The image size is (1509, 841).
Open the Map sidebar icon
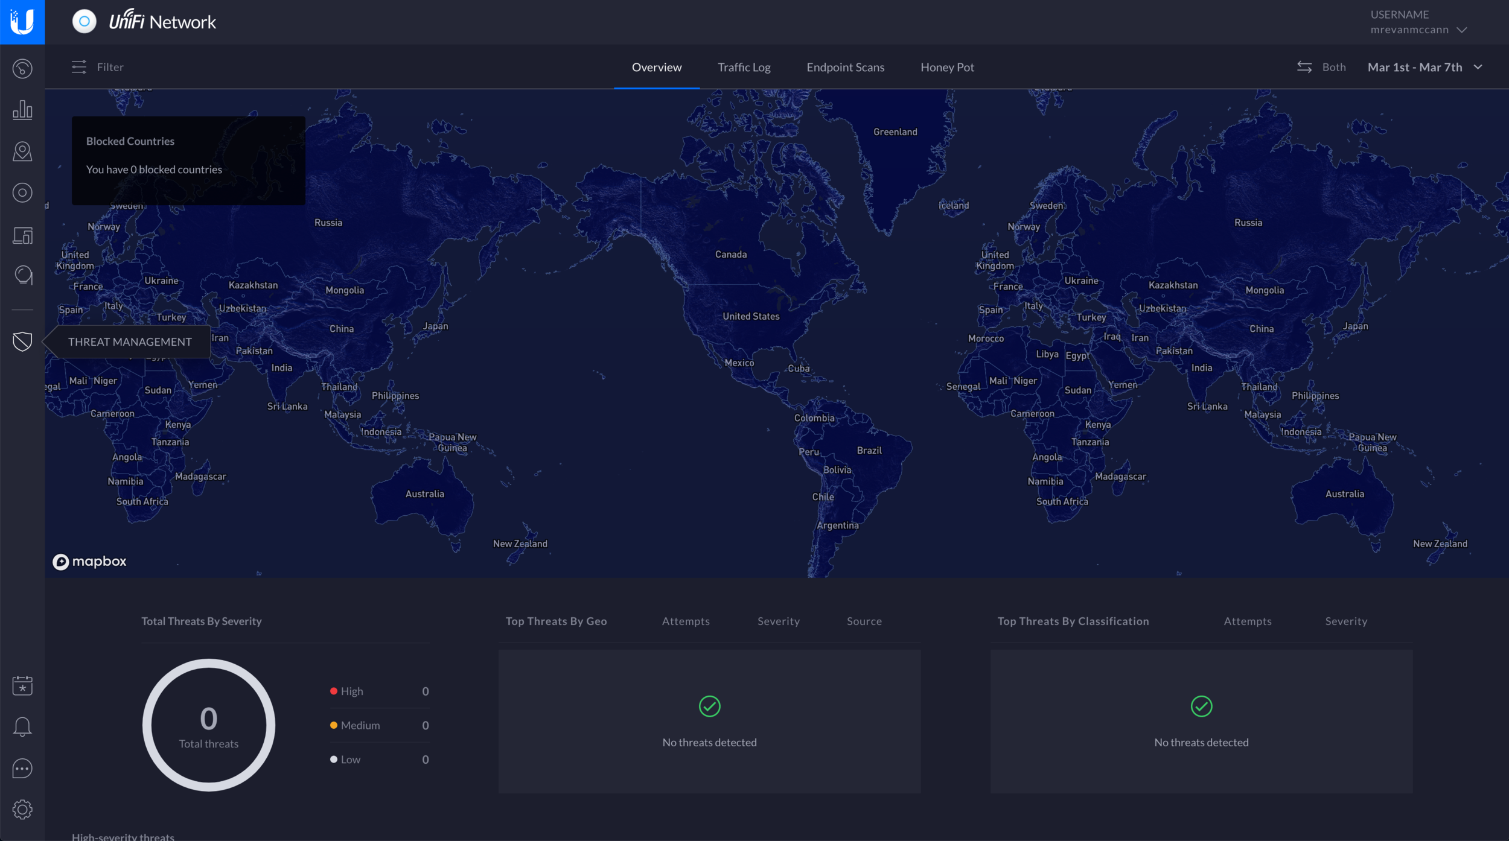pos(22,151)
